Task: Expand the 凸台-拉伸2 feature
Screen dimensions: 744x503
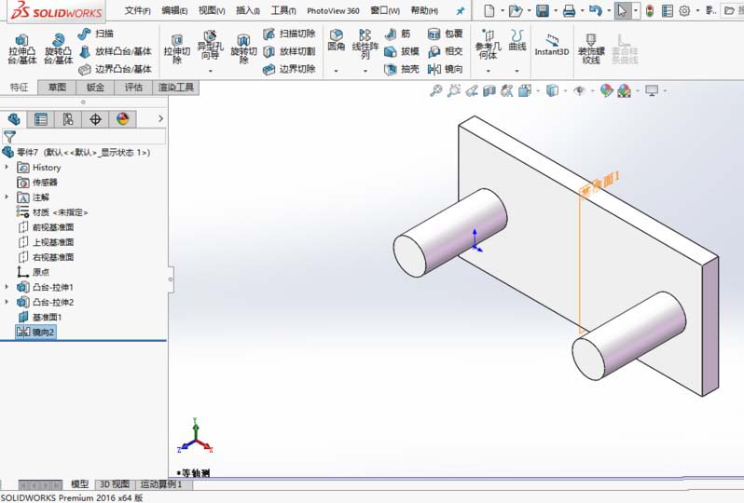Action: tap(7, 302)
